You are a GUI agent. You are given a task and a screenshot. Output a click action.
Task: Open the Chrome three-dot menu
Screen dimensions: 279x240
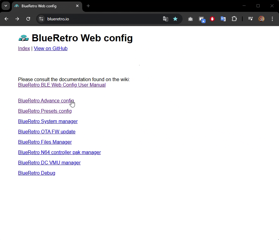pyautogui.click(x=272, y=19)
